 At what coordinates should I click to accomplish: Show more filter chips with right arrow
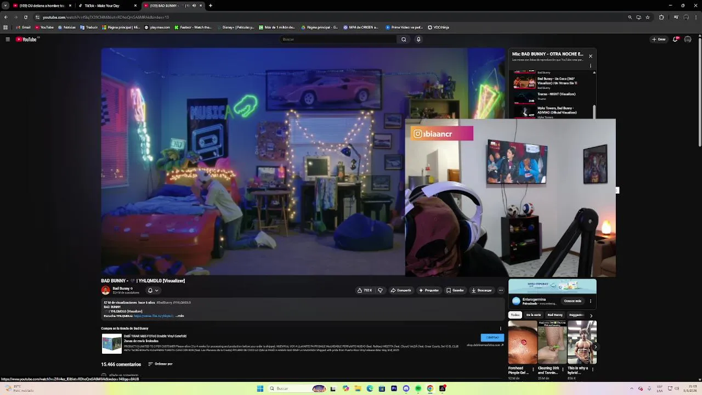(x=591, y=315)
